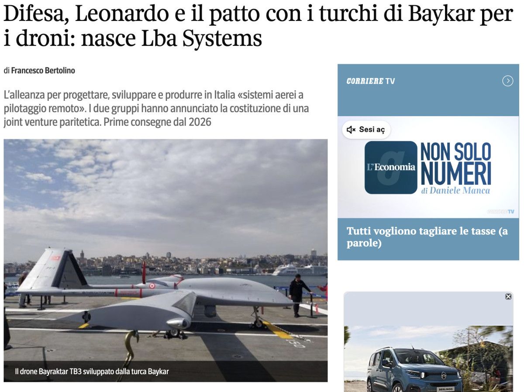Image resolution: width=524 pixels, height=392 pixels.
Task: Click the L'Economia logo in video
Action: point(391,168)
